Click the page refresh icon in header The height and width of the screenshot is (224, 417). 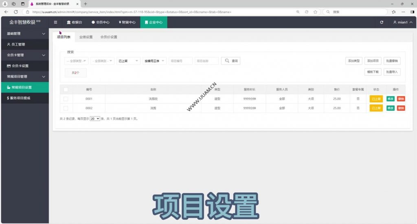pyautogui.click(x=382, y=22)
